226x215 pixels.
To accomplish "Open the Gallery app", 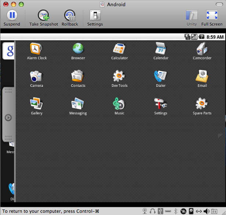I will [x=37, y=106].
